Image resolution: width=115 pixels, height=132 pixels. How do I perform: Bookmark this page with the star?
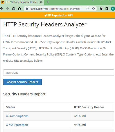click(x=94, y=9)
